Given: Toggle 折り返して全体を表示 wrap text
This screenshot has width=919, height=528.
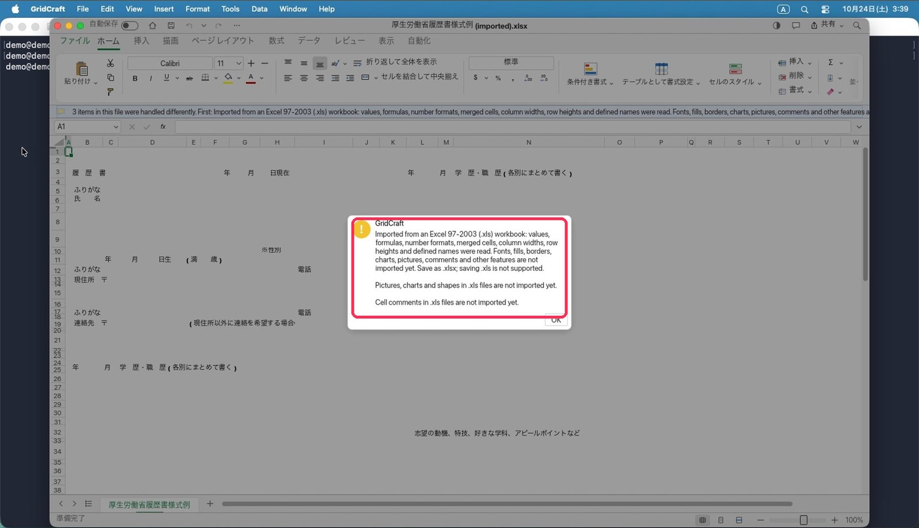Looking at the screenshot, I should click(395, 62).
